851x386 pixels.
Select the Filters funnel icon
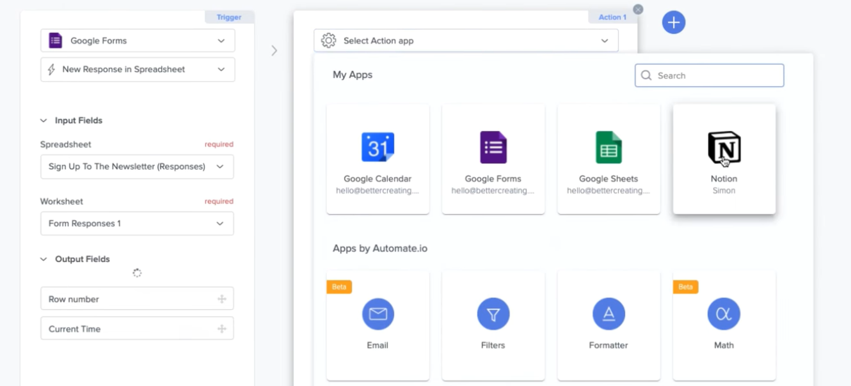[x=493, y=314]
